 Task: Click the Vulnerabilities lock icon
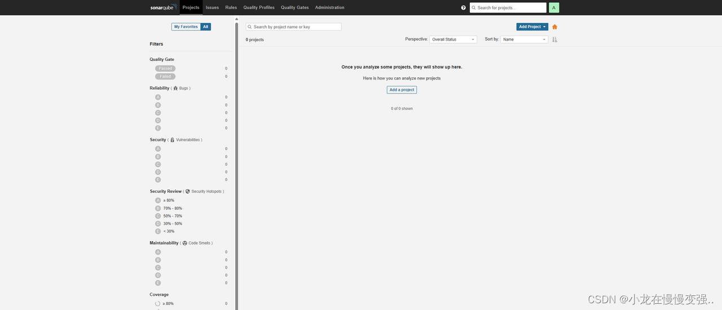(x=173, y=140)
